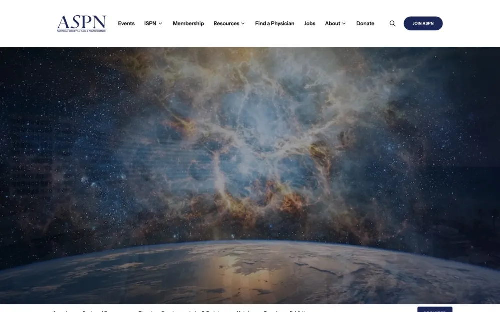
Task: Open the search magnifier icon
Action: [392, 23]
